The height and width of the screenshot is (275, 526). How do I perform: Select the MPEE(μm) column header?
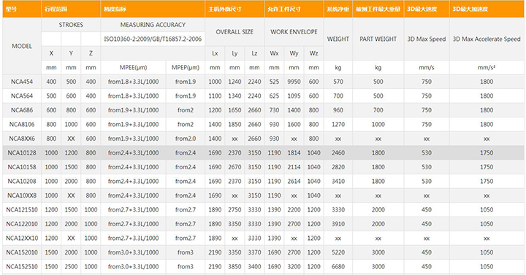tap(133, 68)
